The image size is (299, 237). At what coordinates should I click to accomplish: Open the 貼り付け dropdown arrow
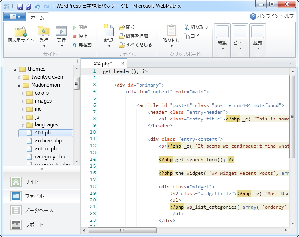click(171, 46)
